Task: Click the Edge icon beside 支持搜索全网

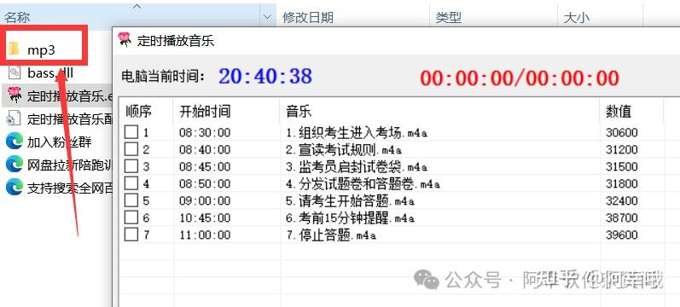Action: click(15, 188)
